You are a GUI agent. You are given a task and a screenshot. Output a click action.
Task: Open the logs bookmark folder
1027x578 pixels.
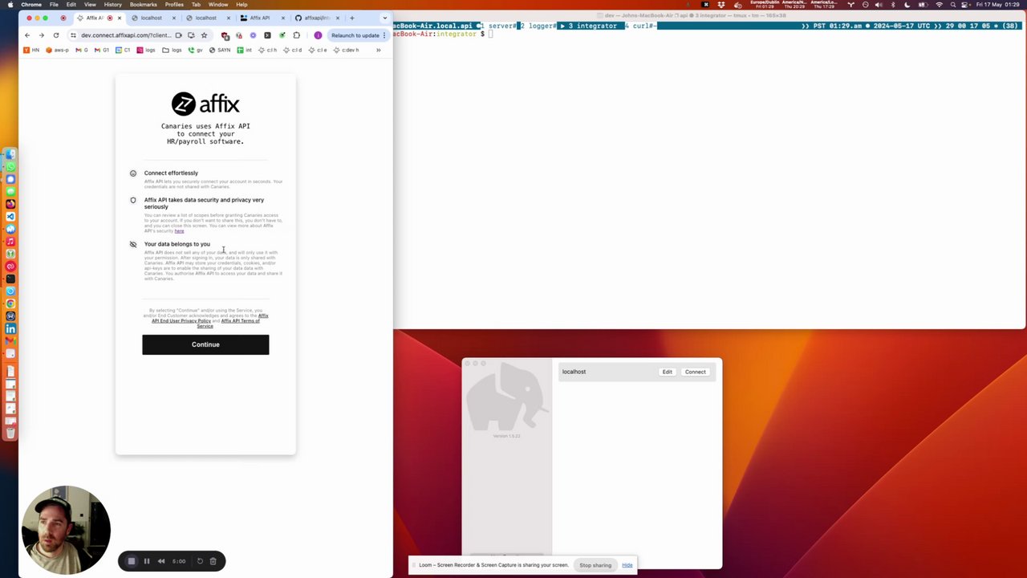click(172, 50)
